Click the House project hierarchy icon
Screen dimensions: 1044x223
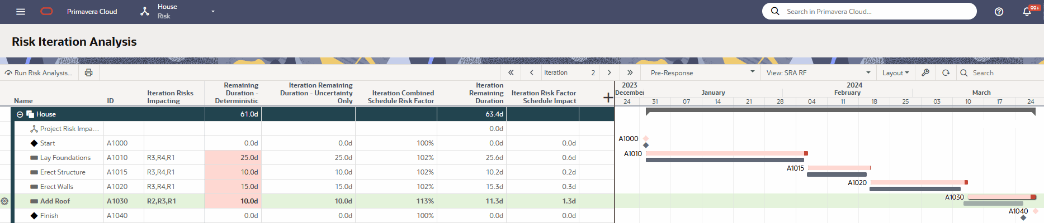tap(145, 11)
